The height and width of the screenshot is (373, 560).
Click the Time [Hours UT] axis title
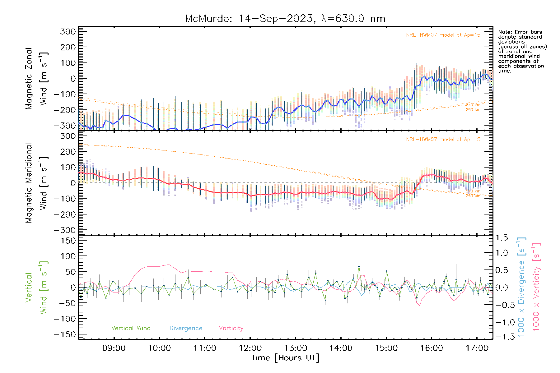(285, 358)
